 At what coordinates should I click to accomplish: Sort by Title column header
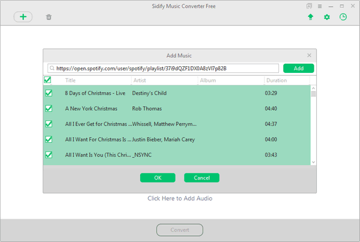[70, 80]
